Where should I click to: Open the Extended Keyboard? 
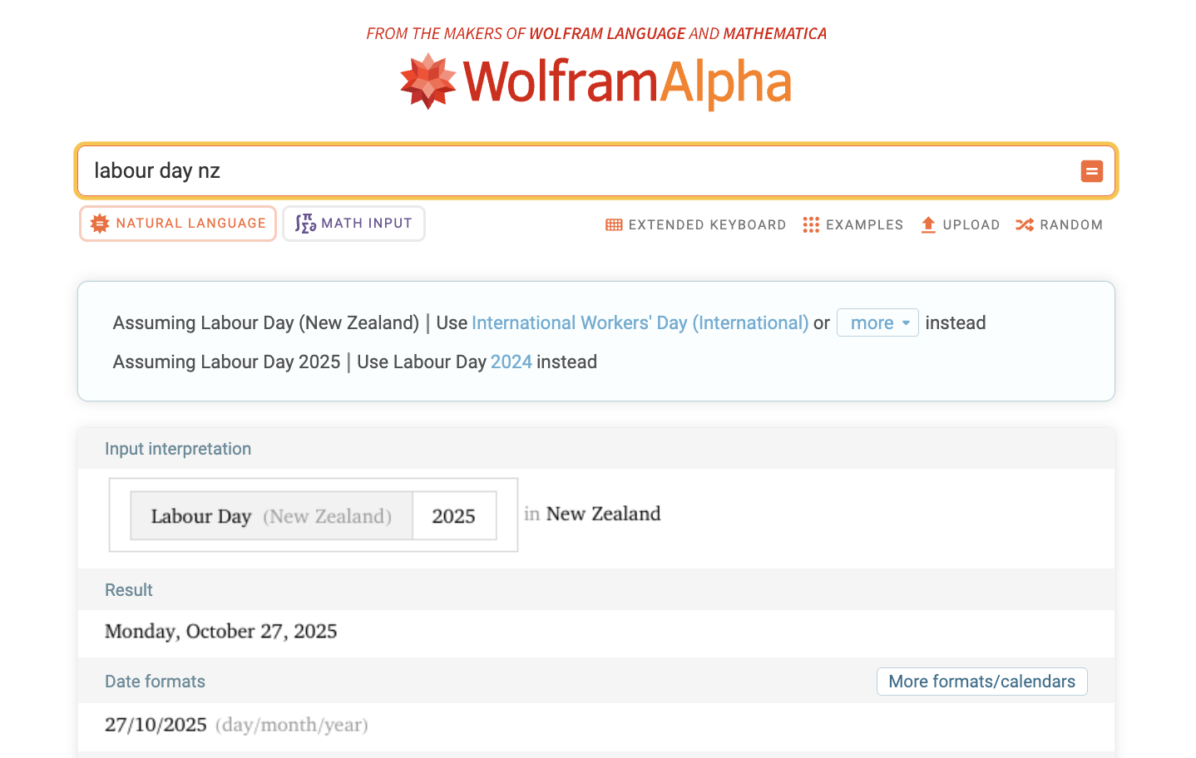695,224
